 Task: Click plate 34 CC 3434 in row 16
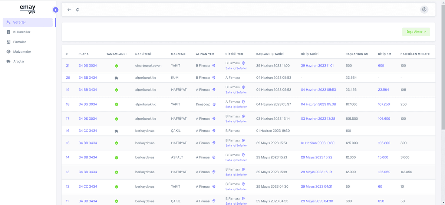tap(88, 131)
